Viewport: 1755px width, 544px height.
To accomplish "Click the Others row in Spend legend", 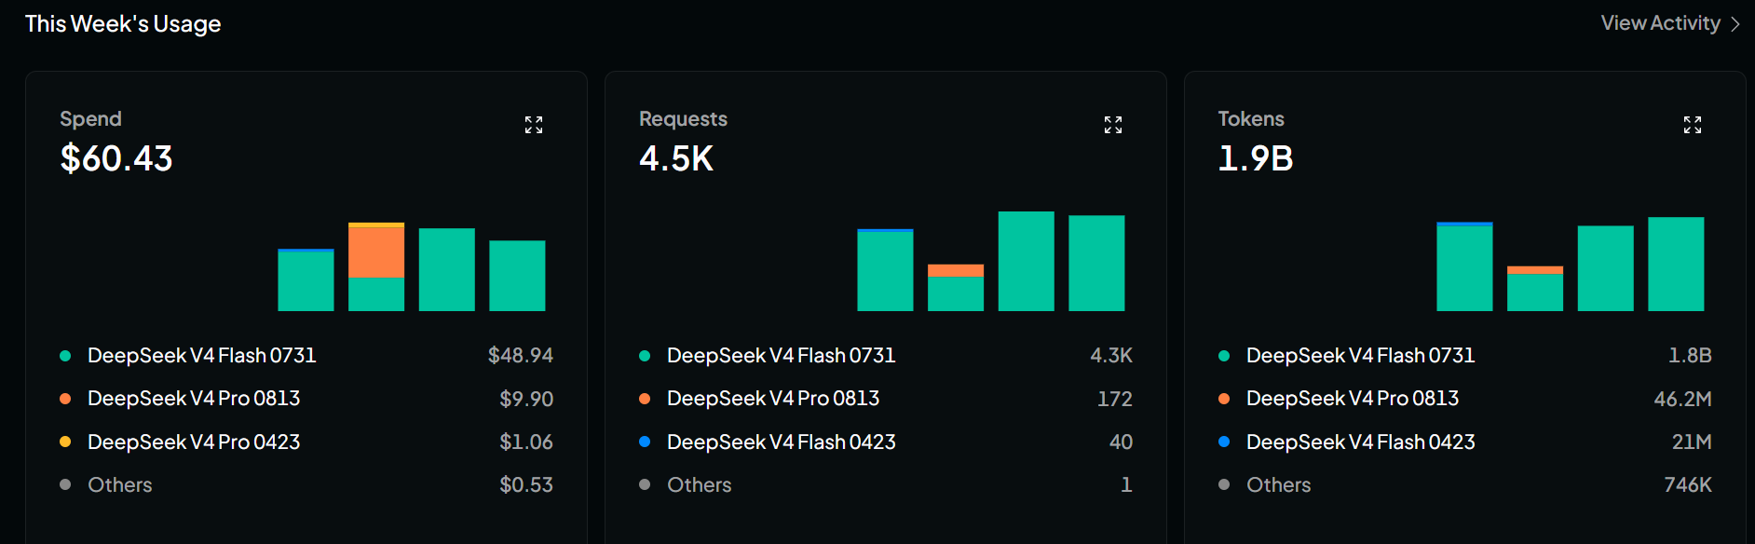I will point(306,484).
